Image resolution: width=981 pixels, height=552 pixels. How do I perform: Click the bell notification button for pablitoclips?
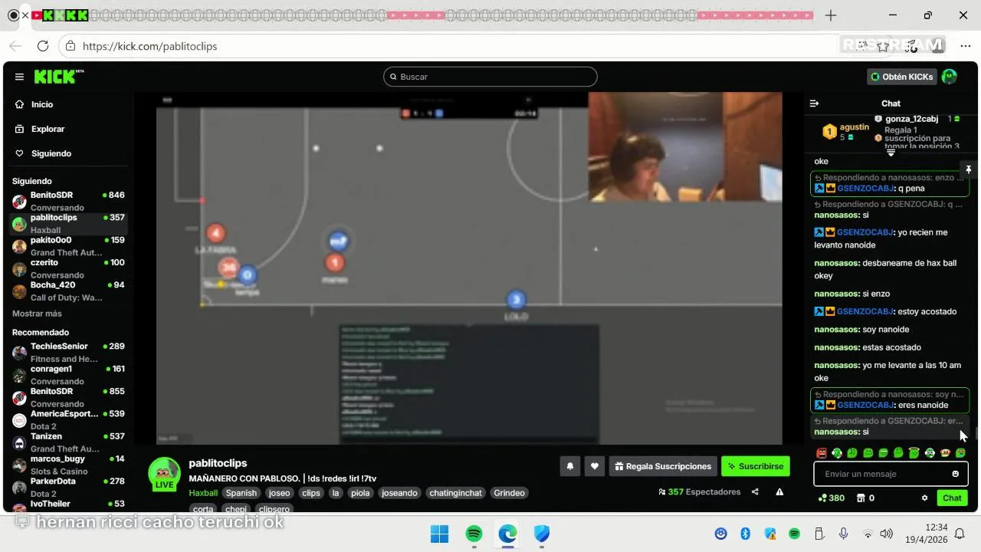click(x=569, y=465)
